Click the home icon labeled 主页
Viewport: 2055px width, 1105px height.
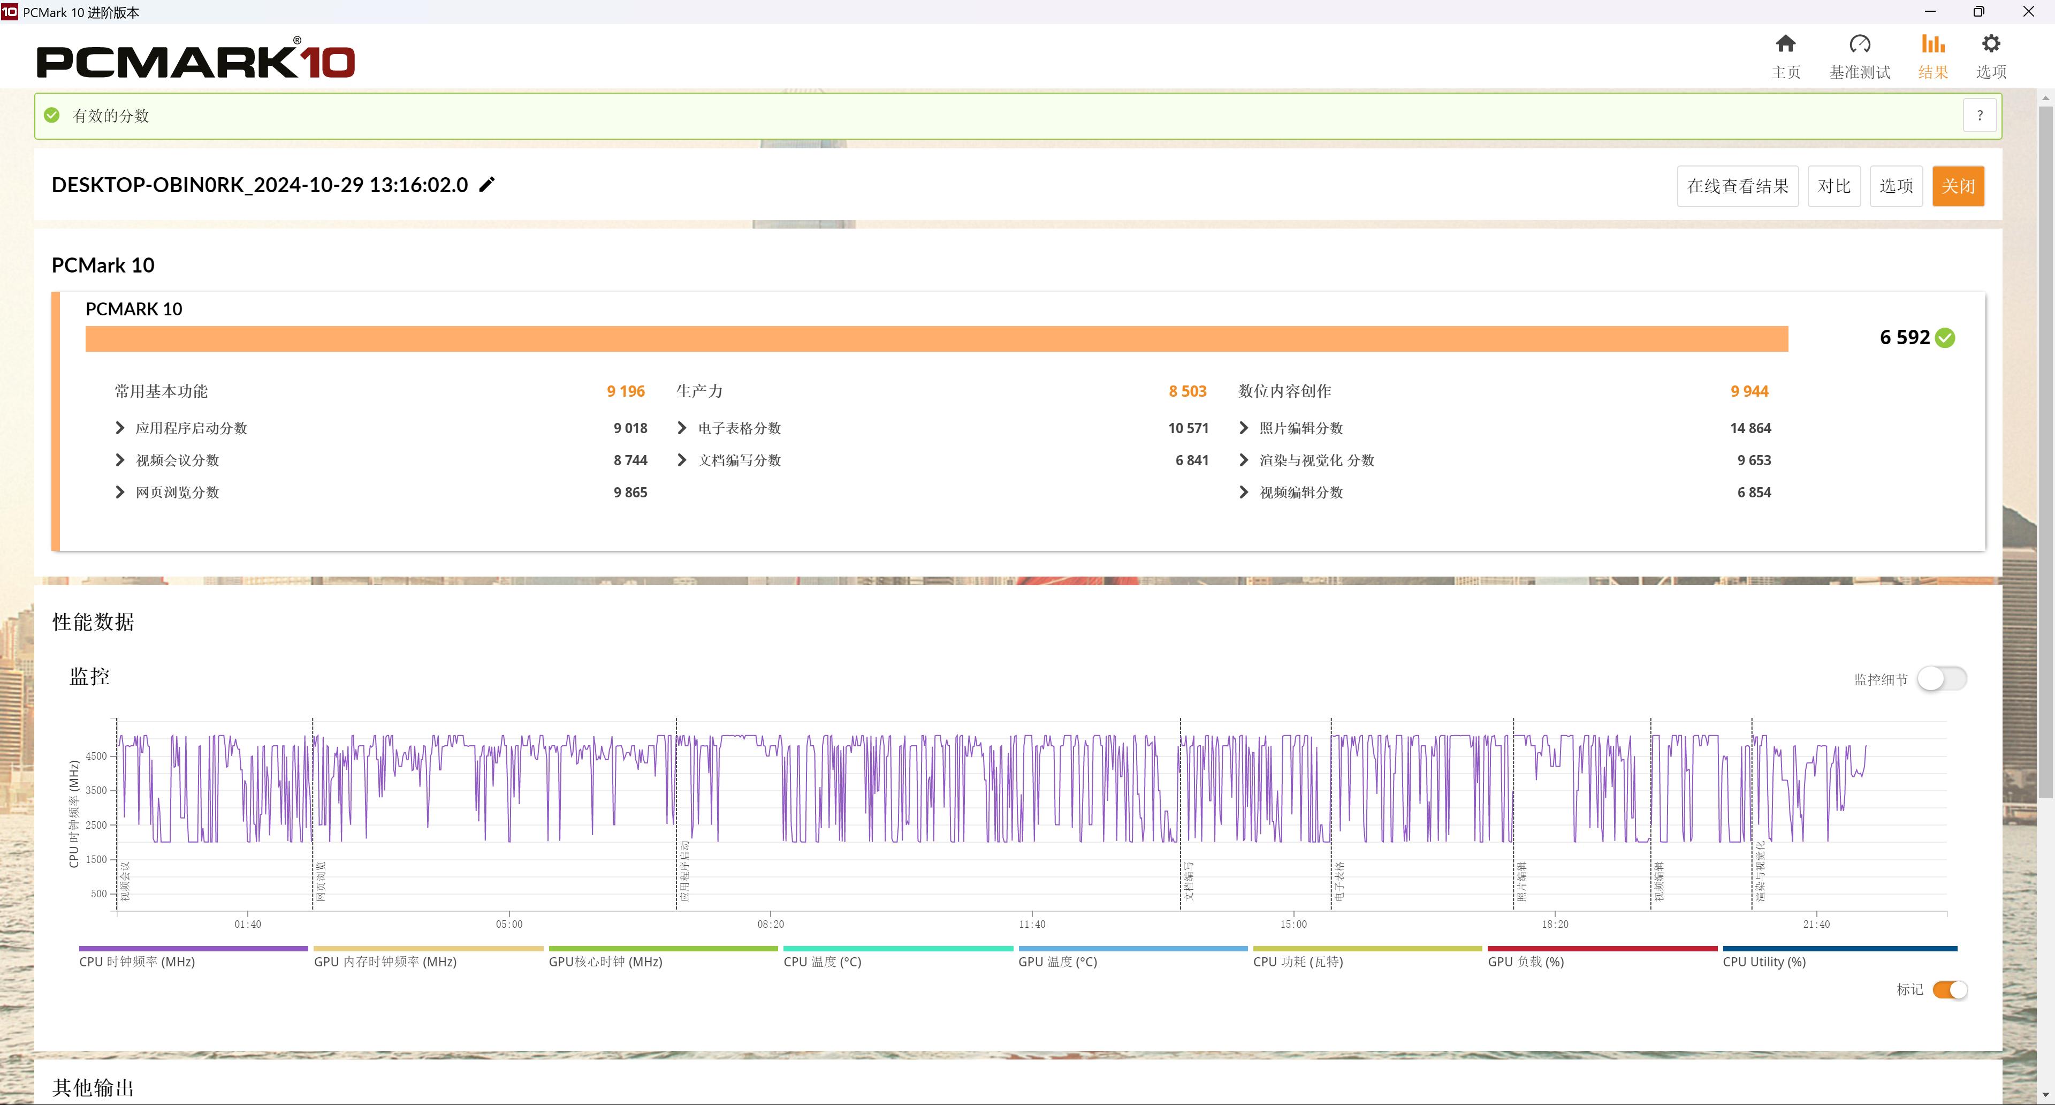[1785, 44]
